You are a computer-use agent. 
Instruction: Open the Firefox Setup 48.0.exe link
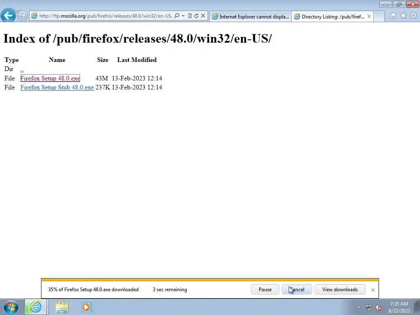click(50, 78)
